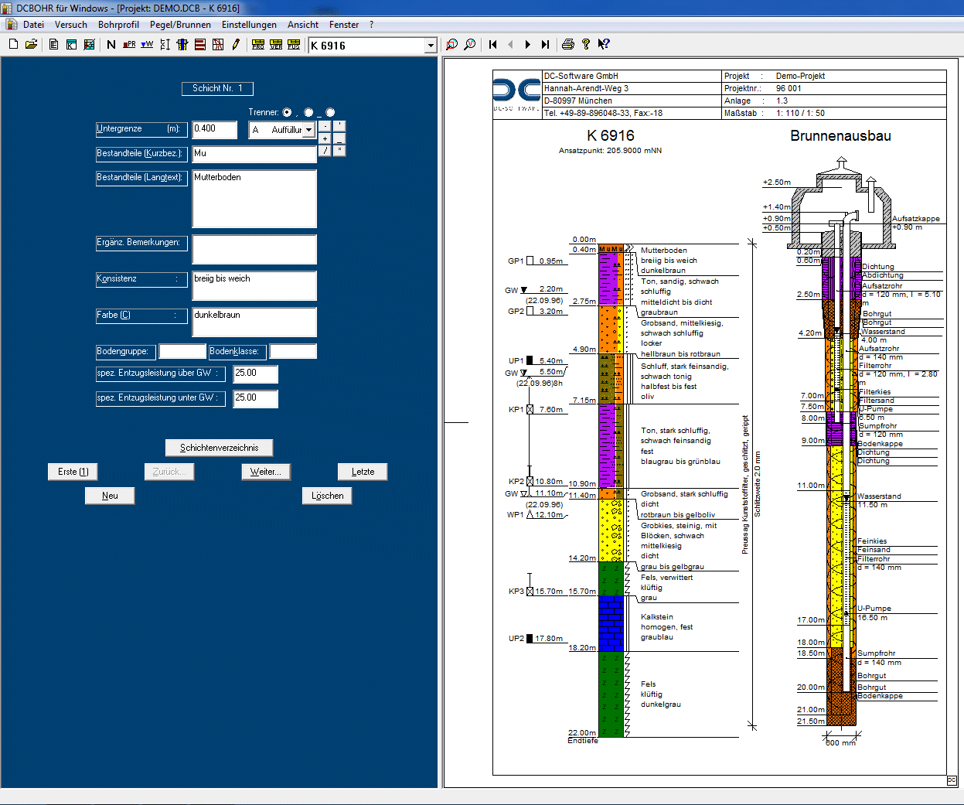Click the red striped layers toolbar icon
Image resolution: width=964 pixels, height=805 pixels.
[x=200, y=45]
